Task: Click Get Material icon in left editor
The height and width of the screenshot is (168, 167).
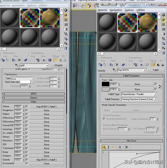Action: coord(3,60)
